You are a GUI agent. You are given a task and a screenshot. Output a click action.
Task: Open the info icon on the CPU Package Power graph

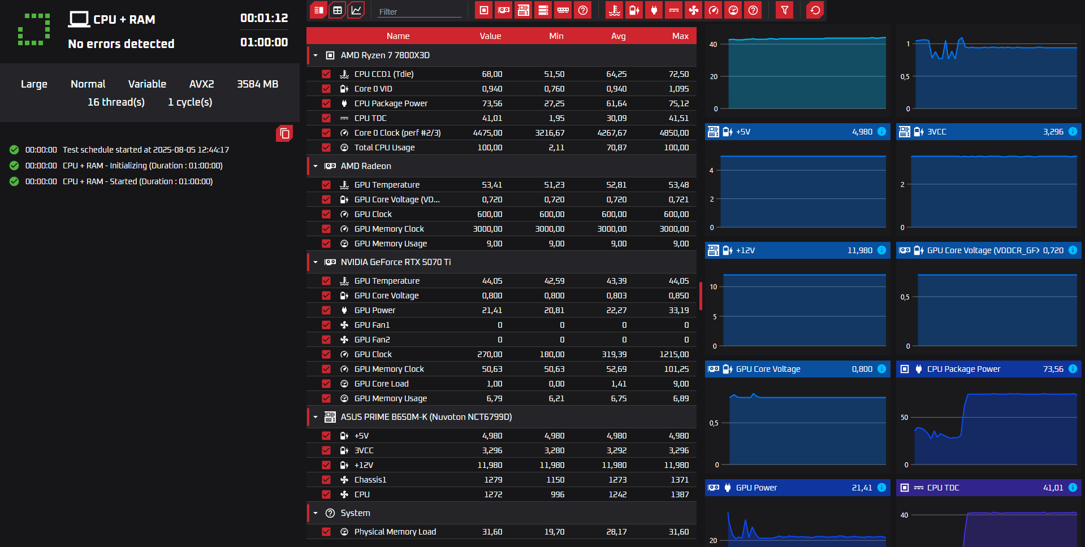click(1073, 369)
